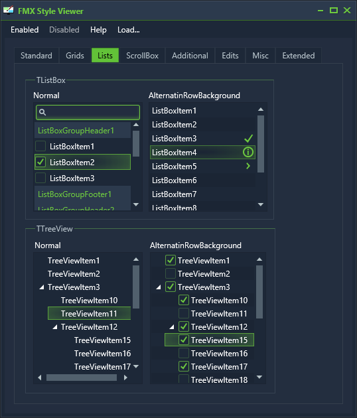Select ListBoxGroupHeader1 in the Normal list
The image size is (357, 418).
pyautogui.click(x=83, y=130)
